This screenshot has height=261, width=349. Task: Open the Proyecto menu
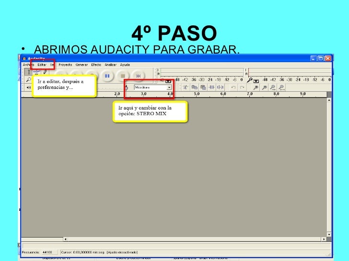click(x=65, y=65)
